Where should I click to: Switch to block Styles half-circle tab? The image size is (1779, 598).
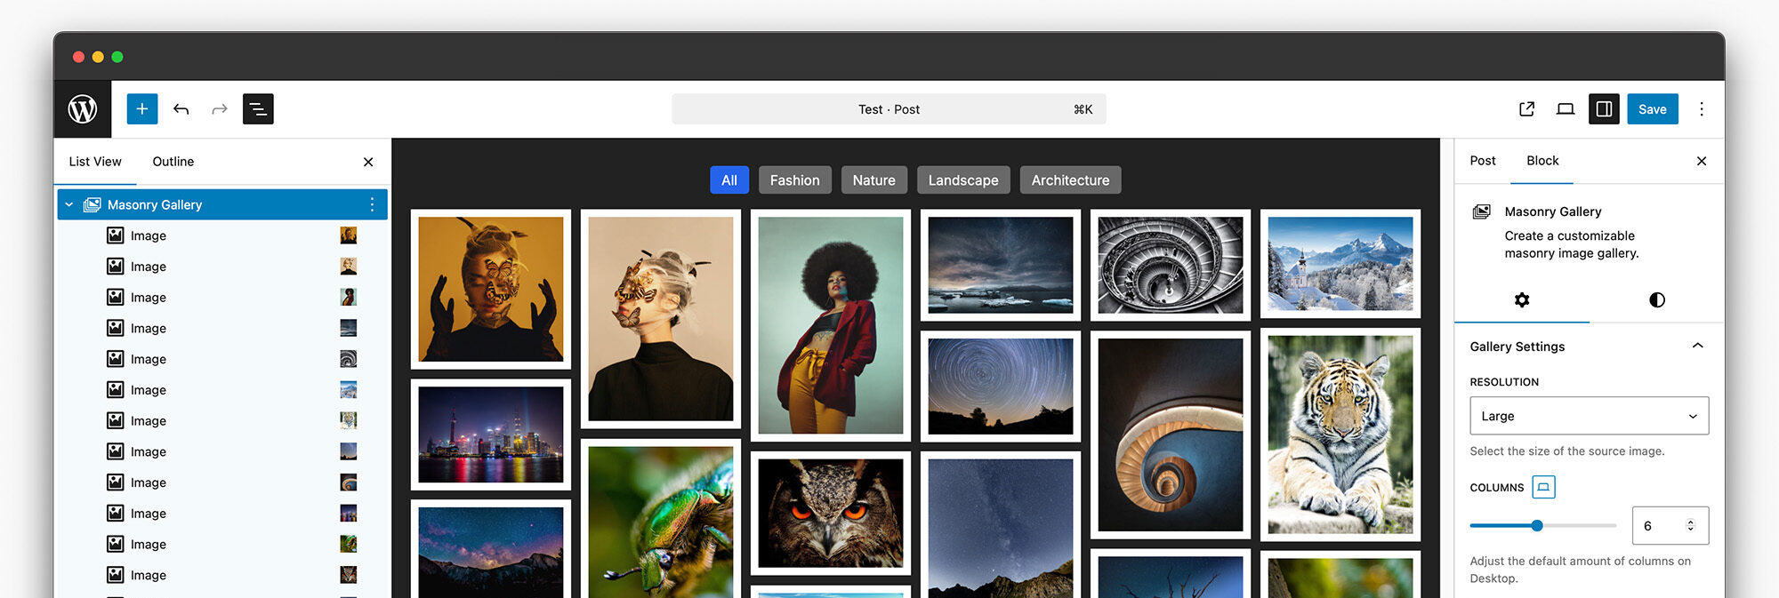coord(1656,300)
